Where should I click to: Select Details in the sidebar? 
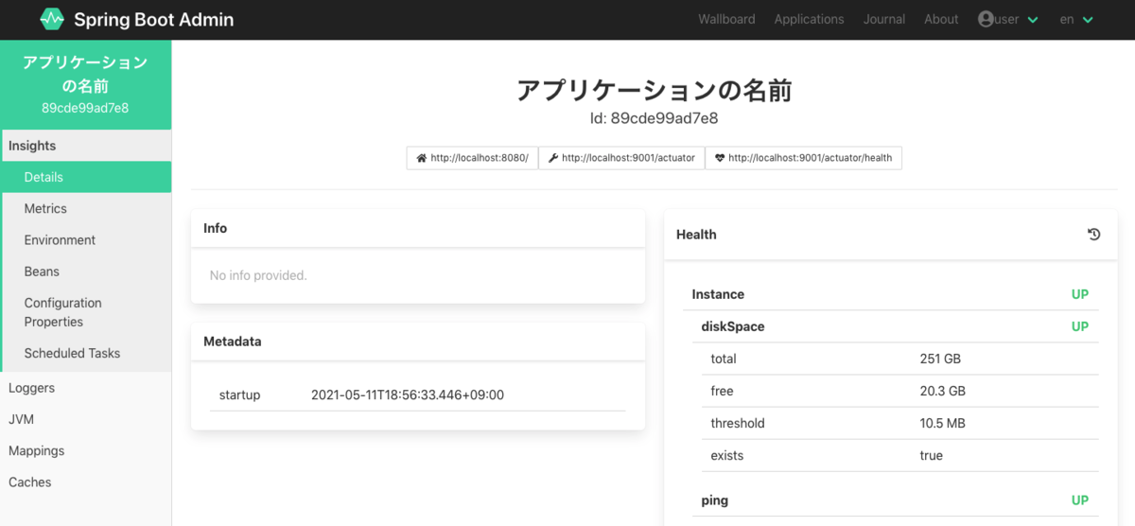click(86, 177)
